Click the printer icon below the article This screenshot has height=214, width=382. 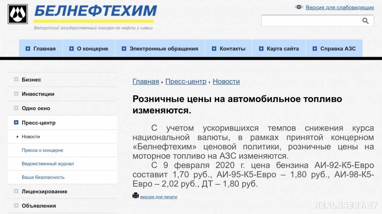pyautogui.click(x=136, y=196)
